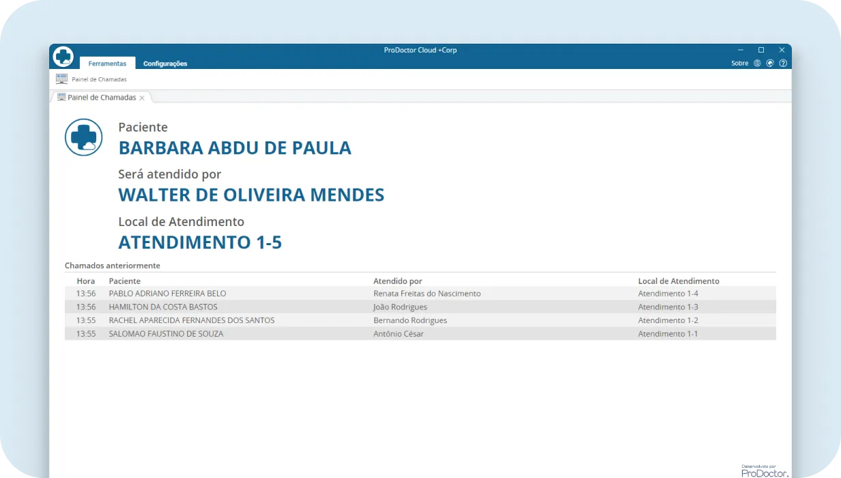
Task: Close the Painel de Chamadas tab
Action: [x=142, y=97]
